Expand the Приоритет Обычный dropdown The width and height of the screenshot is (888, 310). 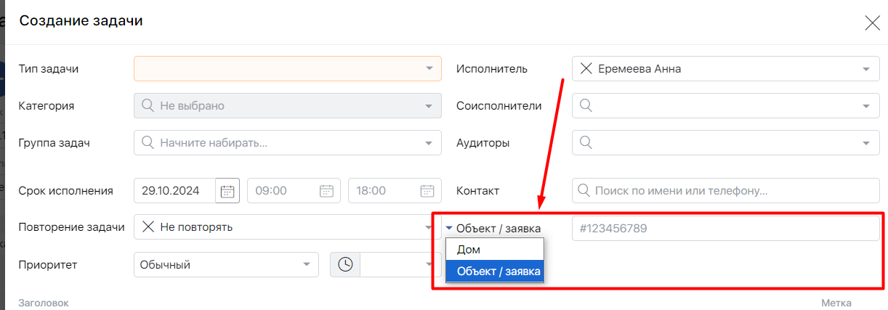pyautogui.click(x=306, y=265)
